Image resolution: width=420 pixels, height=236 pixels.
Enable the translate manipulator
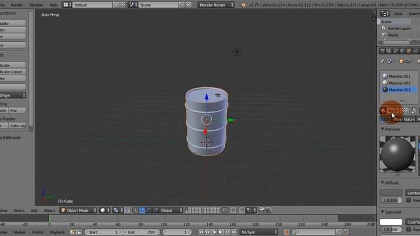click(142, 210)
